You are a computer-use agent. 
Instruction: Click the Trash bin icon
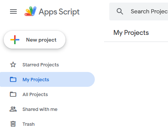[x=13, y=124]
